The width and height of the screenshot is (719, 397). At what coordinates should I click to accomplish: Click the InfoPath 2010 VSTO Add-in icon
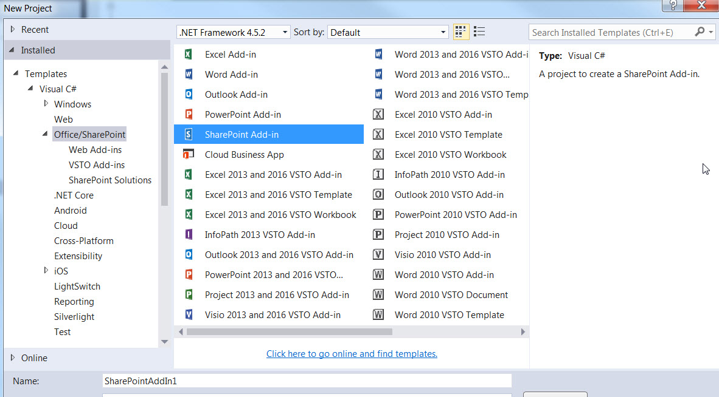(378, 175)
